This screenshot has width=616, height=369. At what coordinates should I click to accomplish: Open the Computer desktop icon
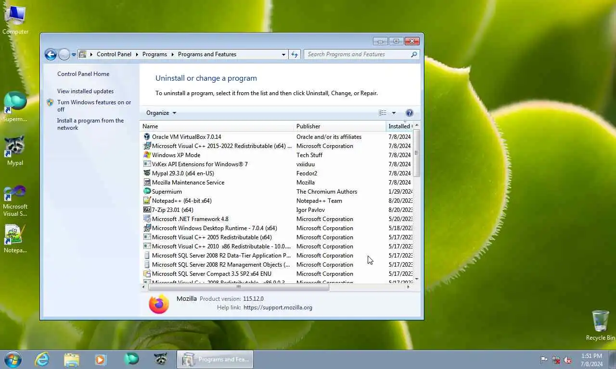point(15,20)
